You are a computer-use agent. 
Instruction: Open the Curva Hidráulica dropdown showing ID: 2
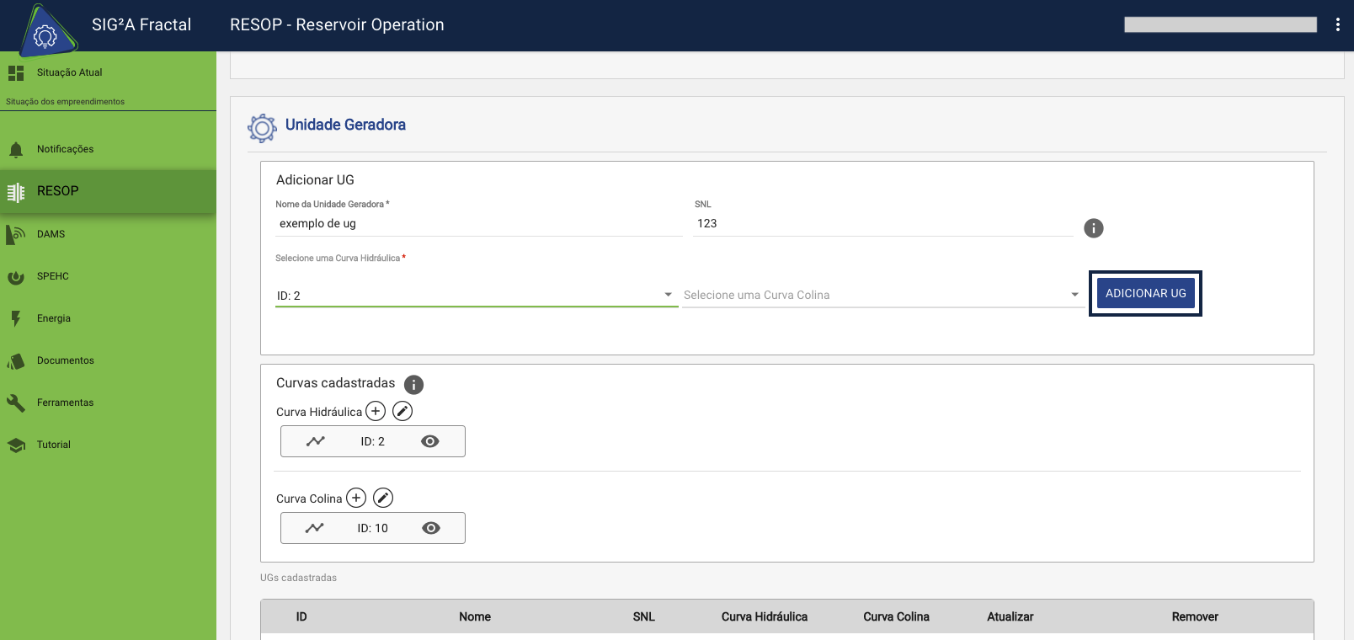click(x=476, y=296)
